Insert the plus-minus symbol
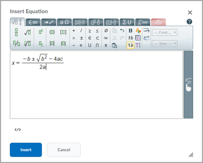The image size is (203, 163). pos(82,38)
